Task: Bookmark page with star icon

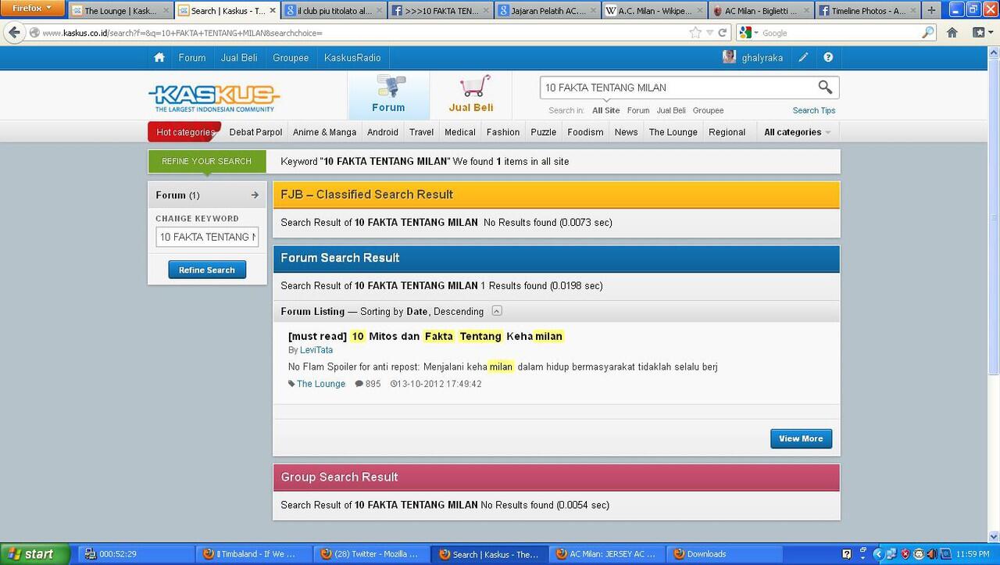Action: click(x=695, y=33)
